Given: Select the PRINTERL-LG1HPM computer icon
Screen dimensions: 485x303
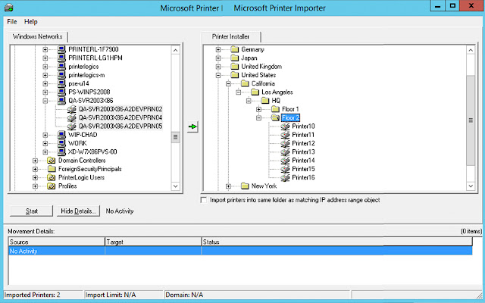Looking at the screenshot, I should (x=61, y=58).
